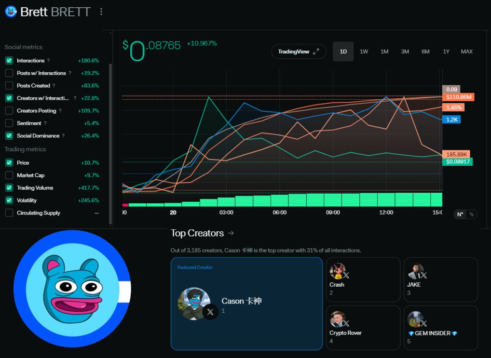Click GEM INSIDER's profile avatar

(416, 319)
